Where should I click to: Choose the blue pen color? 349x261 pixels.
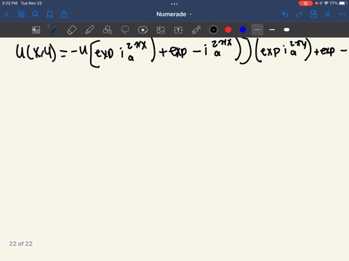pos(243,30)
